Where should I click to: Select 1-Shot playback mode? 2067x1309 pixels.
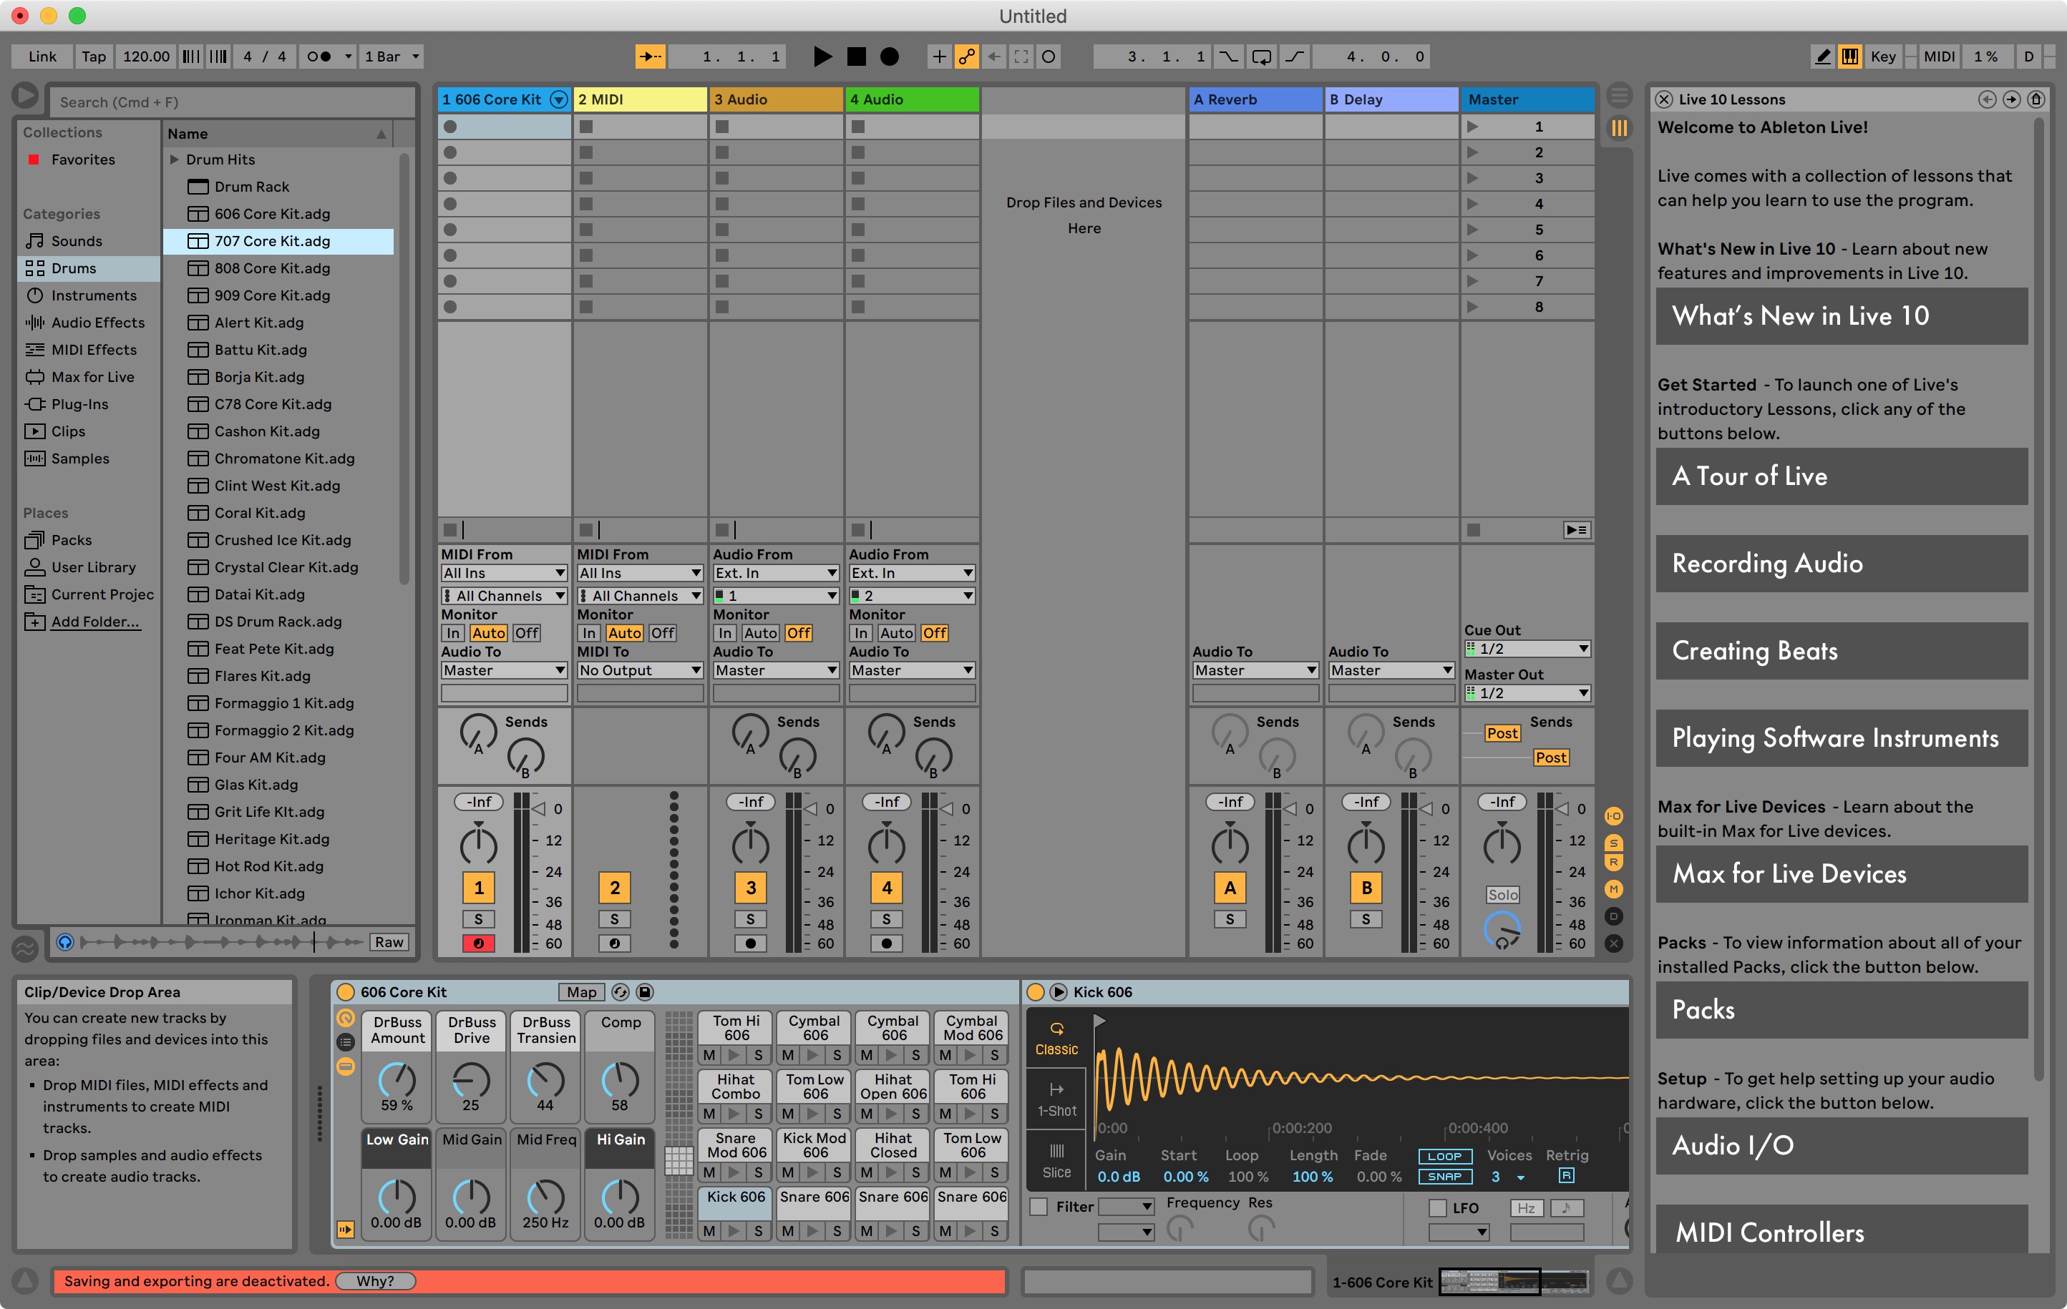tap(1056, 1099)
